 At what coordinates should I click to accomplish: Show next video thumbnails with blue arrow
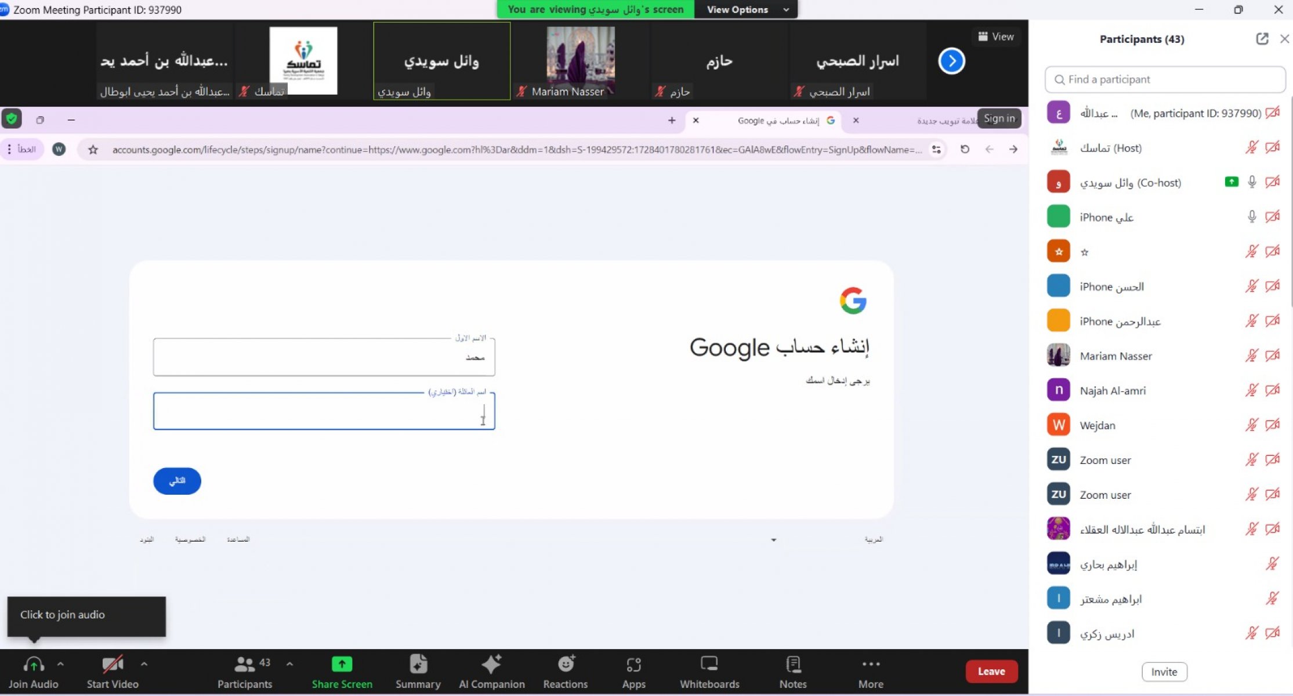click(951, 61)
